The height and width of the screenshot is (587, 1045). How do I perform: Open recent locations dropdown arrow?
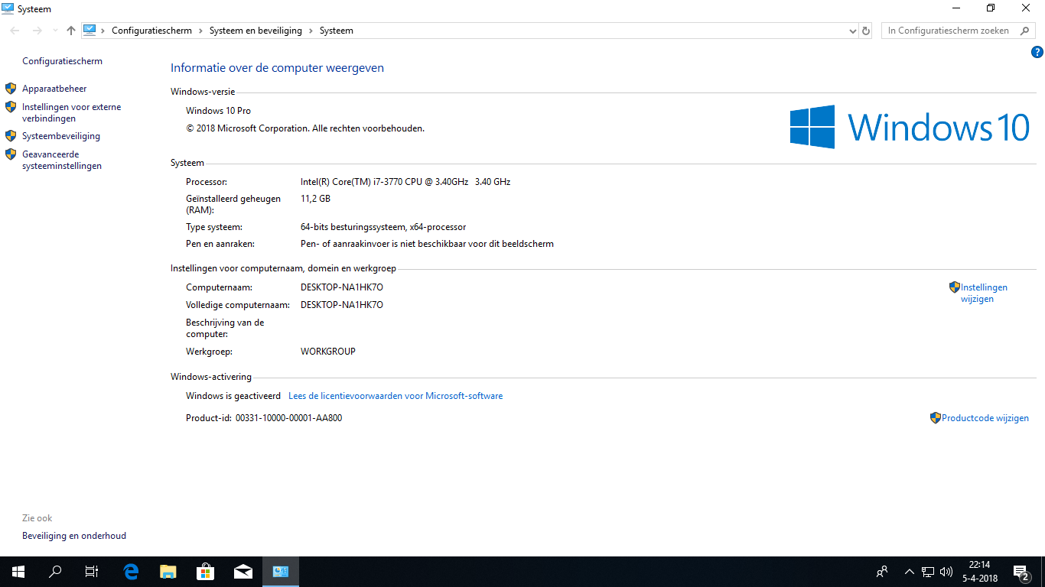54,31
